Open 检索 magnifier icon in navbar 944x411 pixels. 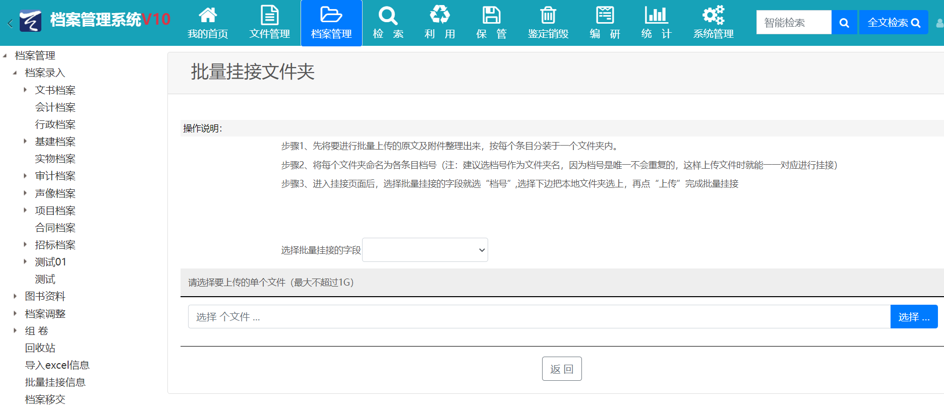pyautogui.click(x=388, y=15)
